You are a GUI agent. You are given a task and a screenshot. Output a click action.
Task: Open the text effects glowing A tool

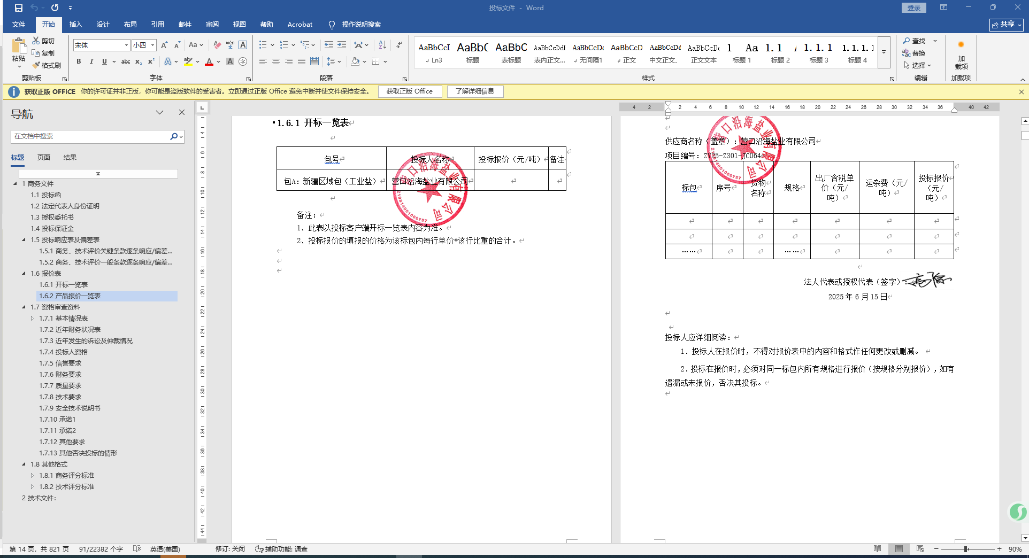click(168, 61)
